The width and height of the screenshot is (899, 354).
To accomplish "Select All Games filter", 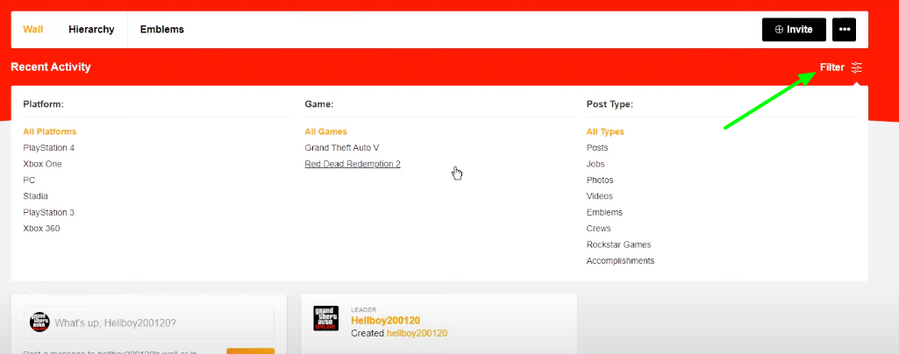I will (x=325, y=131).
